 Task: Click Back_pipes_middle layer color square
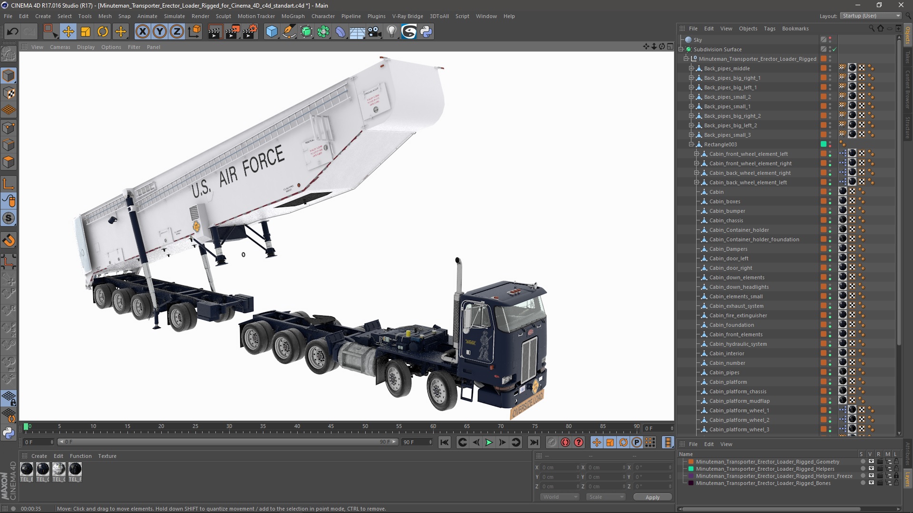(x=823, y=68)
